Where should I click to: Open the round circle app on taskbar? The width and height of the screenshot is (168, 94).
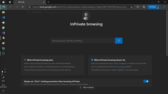point(3,54)
